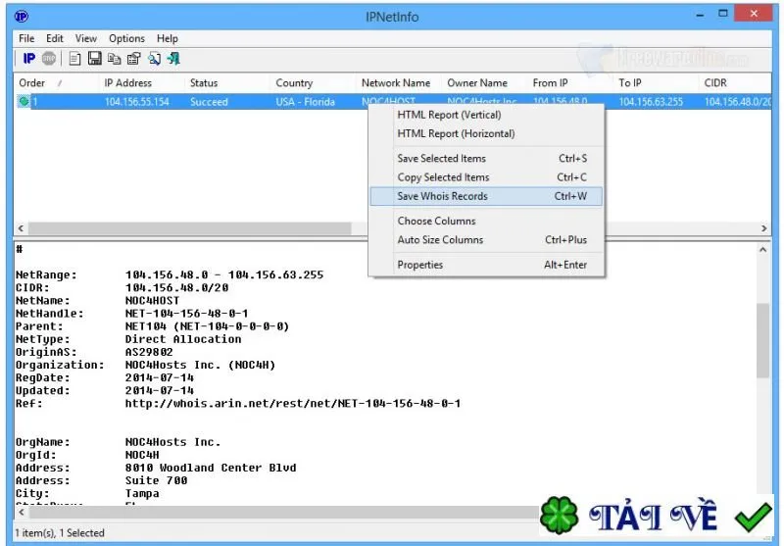Click the Exit door toolbar icon
This screenshot has width=784, height=546.
(173, 59)
